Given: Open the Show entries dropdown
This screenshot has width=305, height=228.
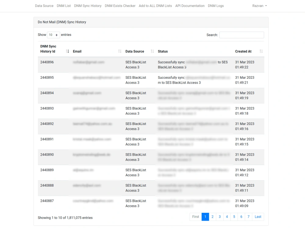Looking at the screenshot, I should [x=53, y=35].
